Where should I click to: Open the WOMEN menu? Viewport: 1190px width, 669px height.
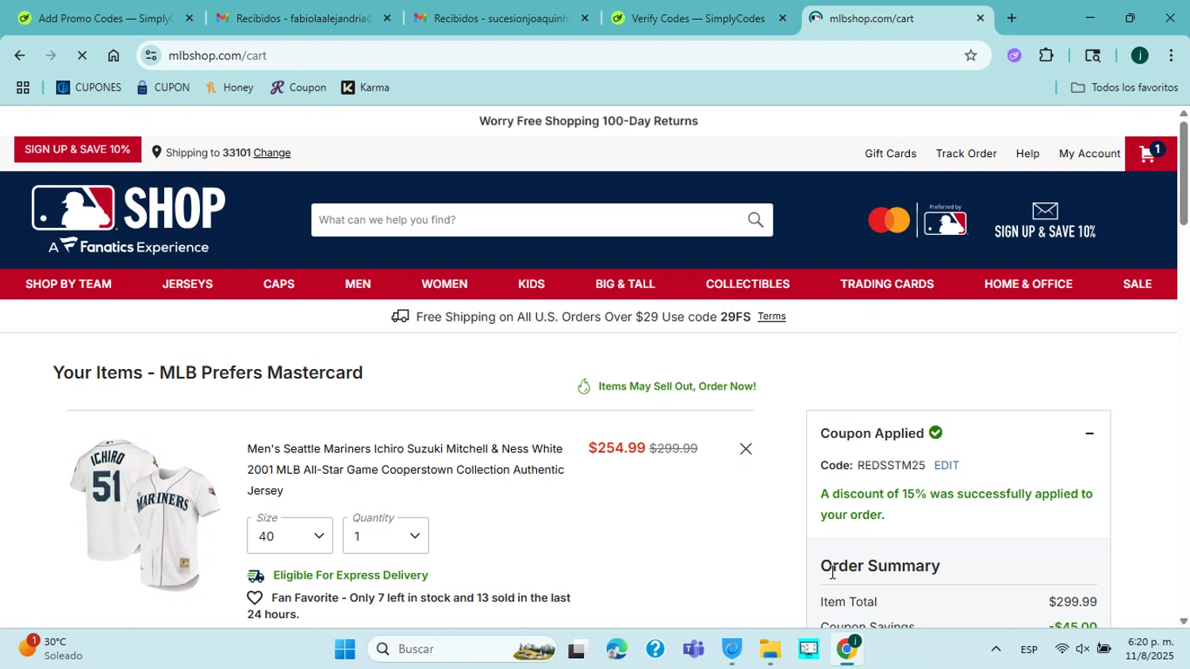tap(444, 284)
